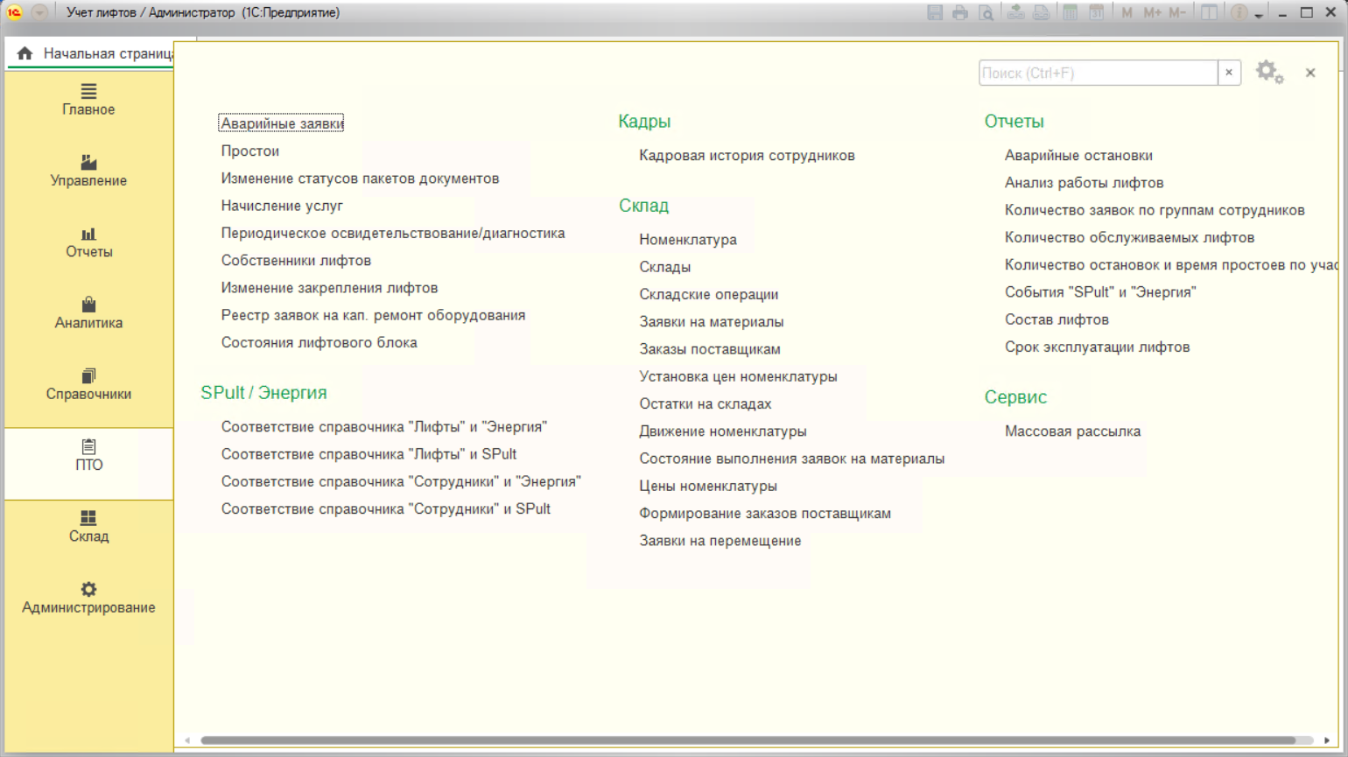Click the 1C application logo icon
The image size is (1348, 757).
[14, 12]
